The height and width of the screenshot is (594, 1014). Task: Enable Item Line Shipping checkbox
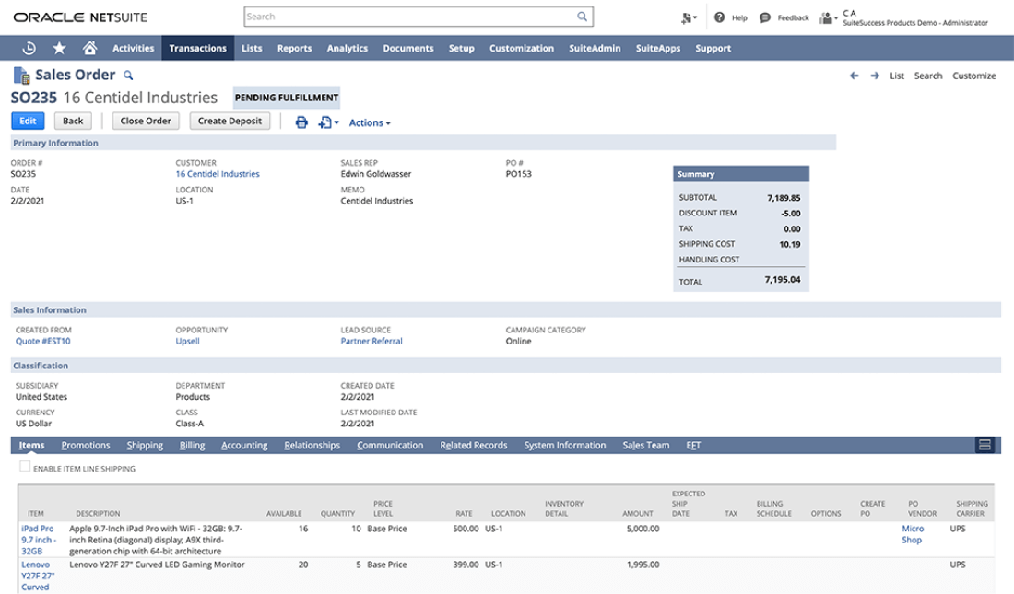pyautogui.click(x=25, y=467)
